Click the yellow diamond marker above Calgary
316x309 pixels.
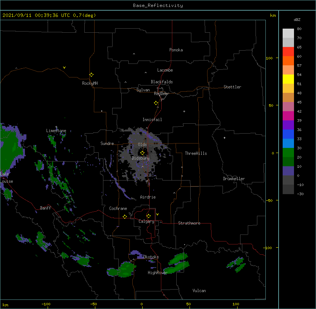(x=148, y=216)
